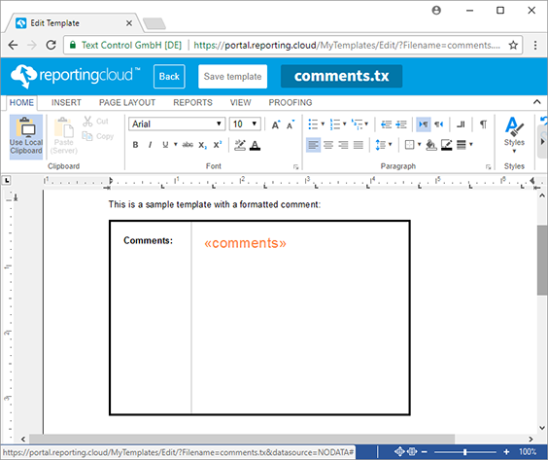Adjust the zoom slider handle
Image resolution: width=548 pixels, height=460 pixels.
464,452
